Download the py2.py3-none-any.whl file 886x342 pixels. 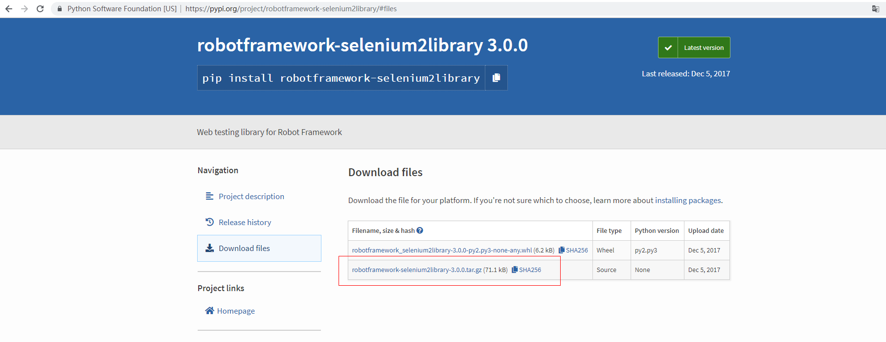click(x=441, y=250)
